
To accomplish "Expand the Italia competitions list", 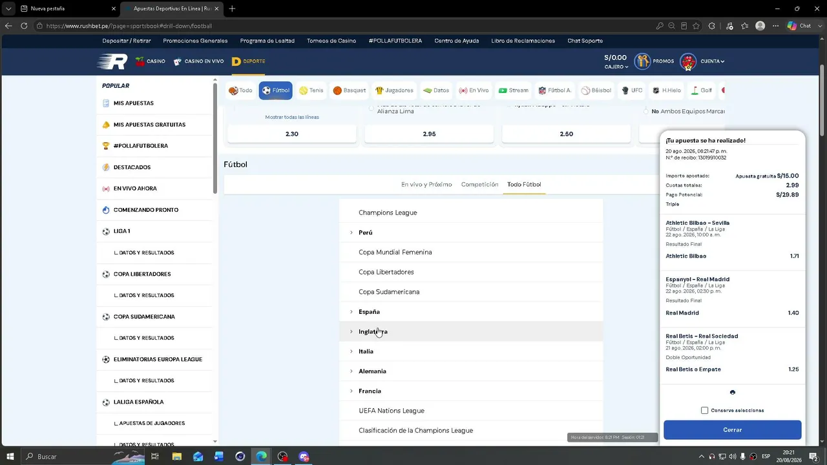I will (x=471, y=351).
